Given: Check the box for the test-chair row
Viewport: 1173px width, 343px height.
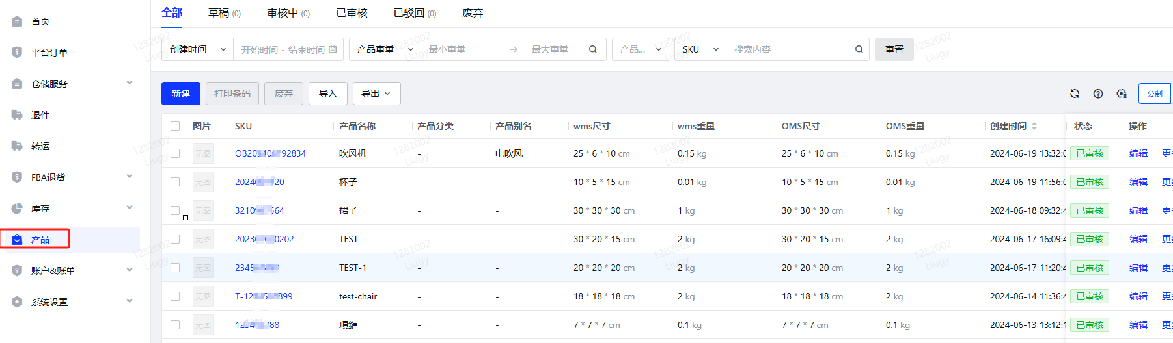Looking at the screenshot, I should 175,296.
